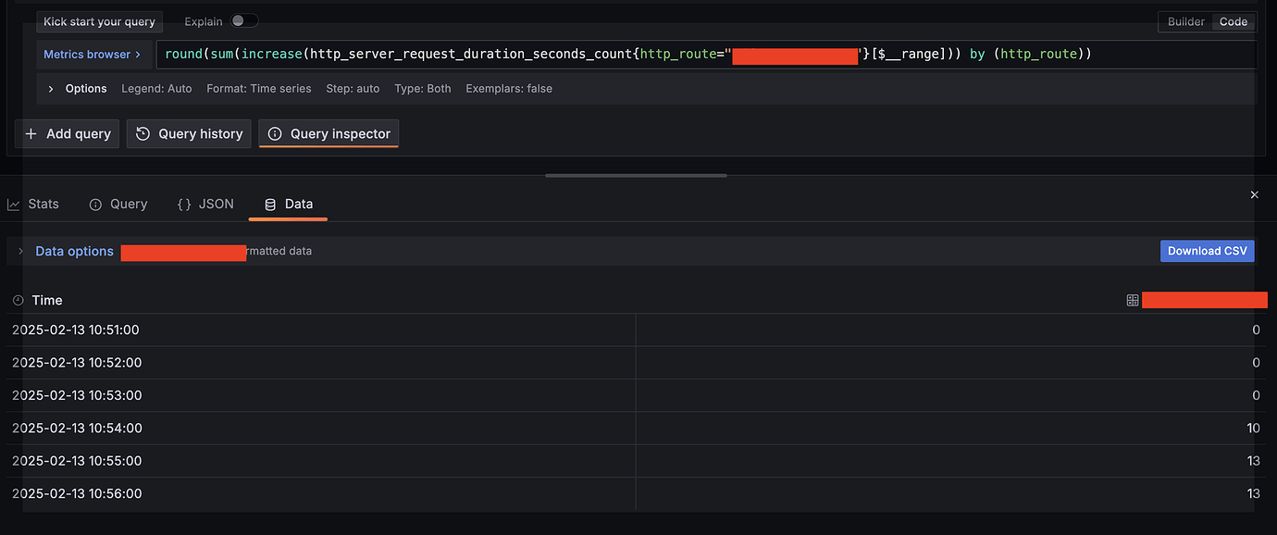This screenshot has width=1277, height=535.
Task: Click the clock icon beside the Time header
Action: click(17, 299)
